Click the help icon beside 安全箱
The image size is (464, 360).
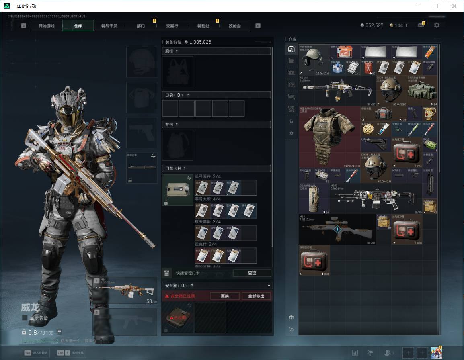[x=192, y=285]
